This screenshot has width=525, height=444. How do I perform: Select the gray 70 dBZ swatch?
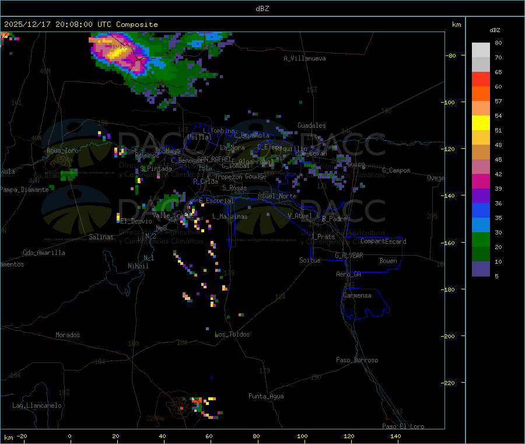click(481, 65)
